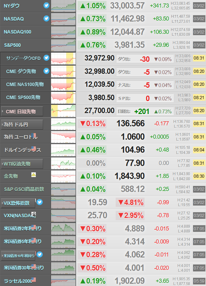This screenshot has height=286, width=206.
Task: Click the ラッセル2000 value 1,902.09
Action: [x=130, y=281]
